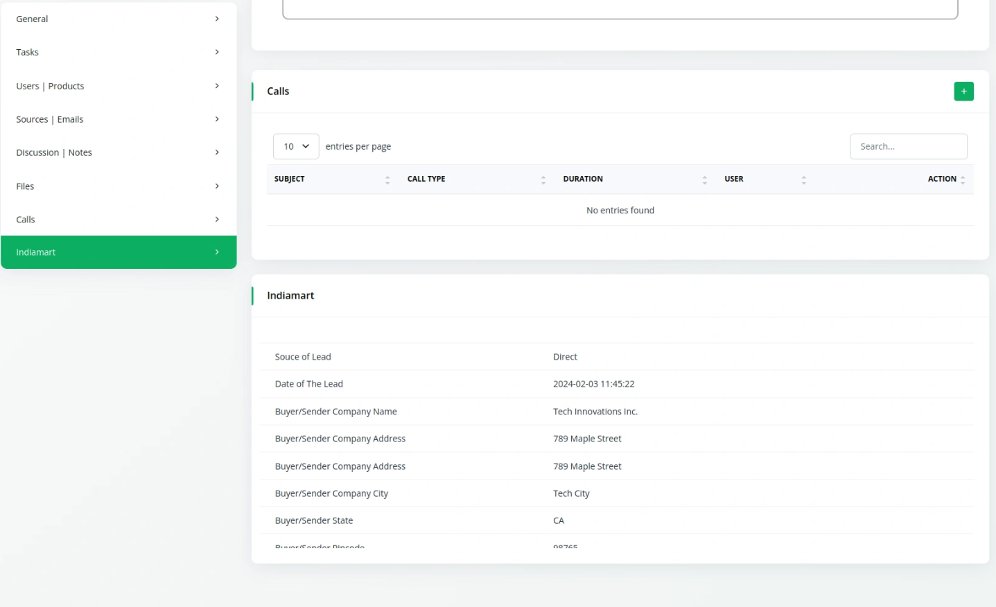Click 'entries per page' label
The width and height of the screenshot is (996, 607).
[358, 146]
